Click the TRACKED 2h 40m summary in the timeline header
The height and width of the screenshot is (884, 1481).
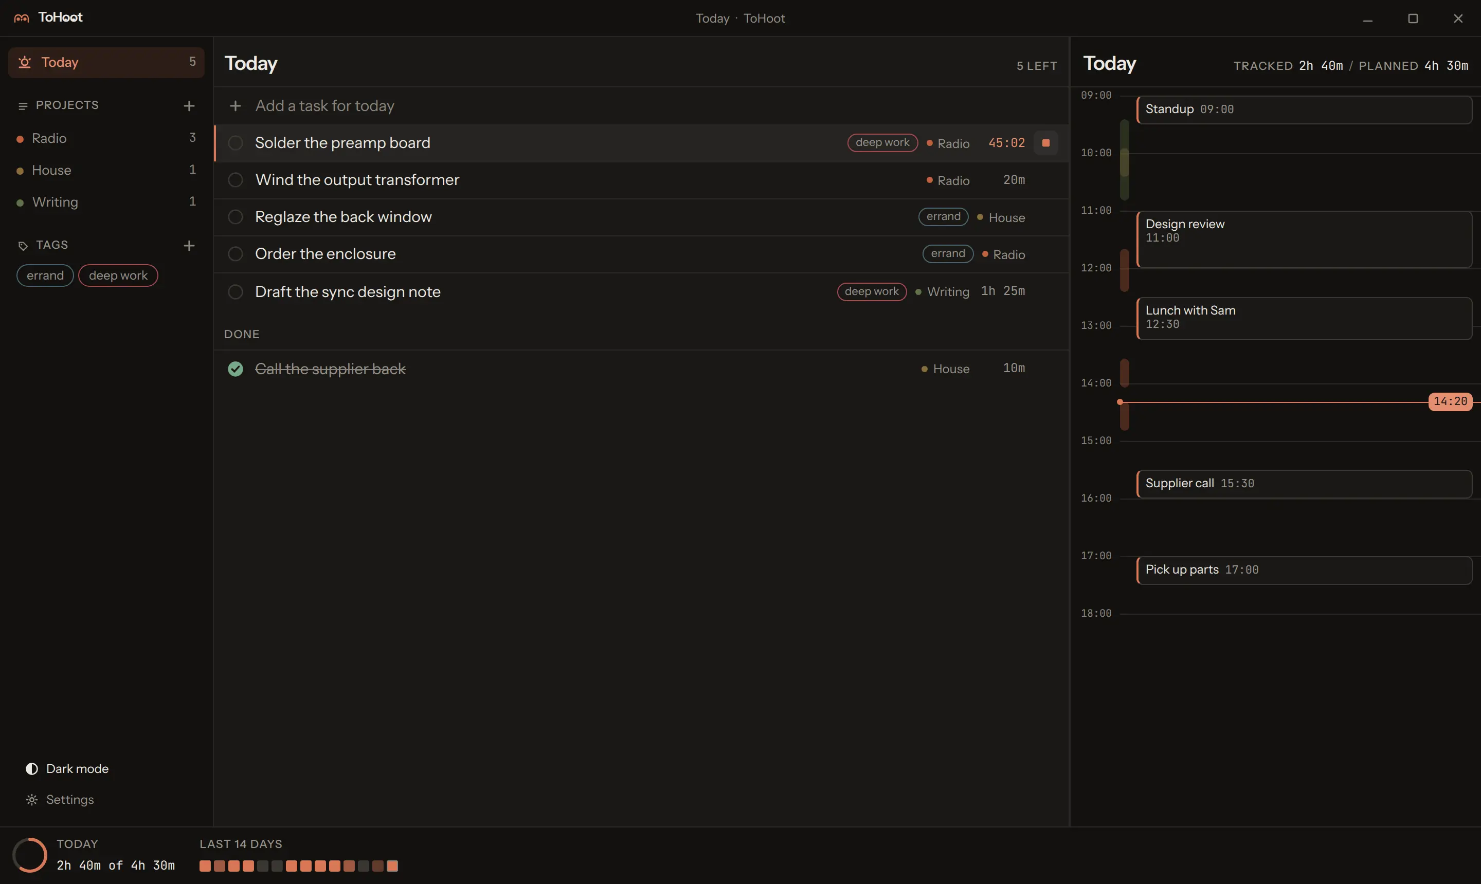coord(1288,65)
